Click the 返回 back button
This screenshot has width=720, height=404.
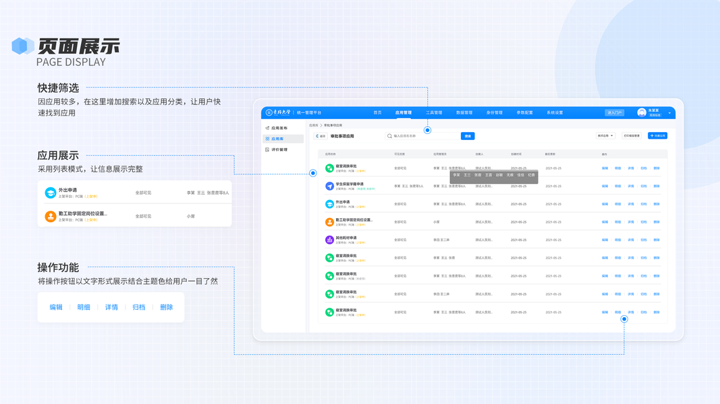coord(321,136)
